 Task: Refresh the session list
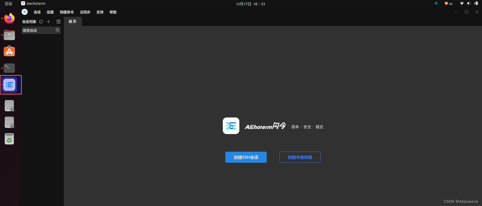[x=41, y=22]
